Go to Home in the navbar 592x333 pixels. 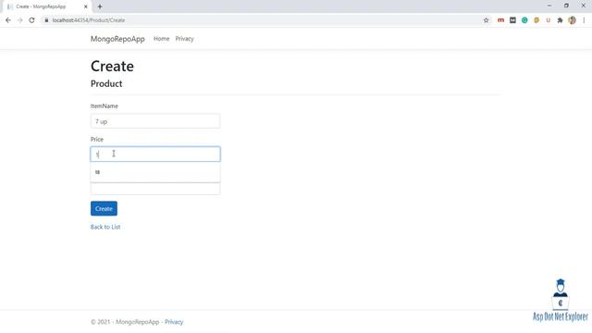click(161, 39)
